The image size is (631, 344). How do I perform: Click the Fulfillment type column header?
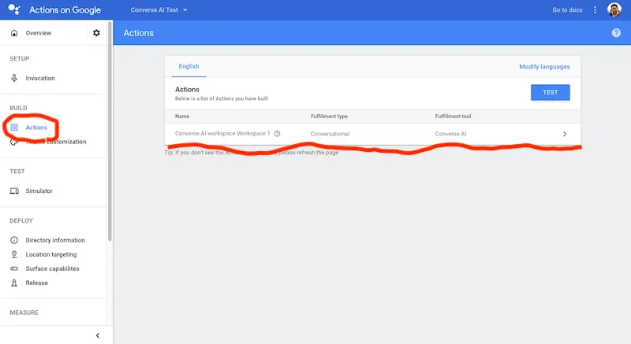pos(329,117)
